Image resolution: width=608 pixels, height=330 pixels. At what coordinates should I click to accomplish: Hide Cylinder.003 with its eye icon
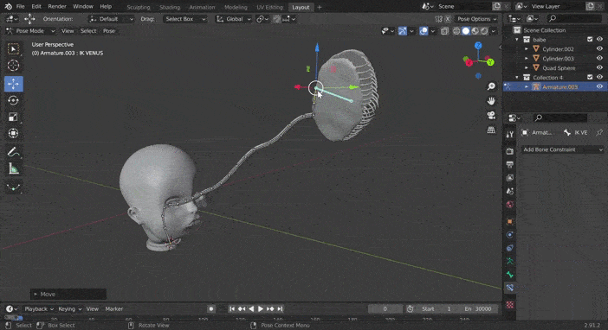(599, 59)
